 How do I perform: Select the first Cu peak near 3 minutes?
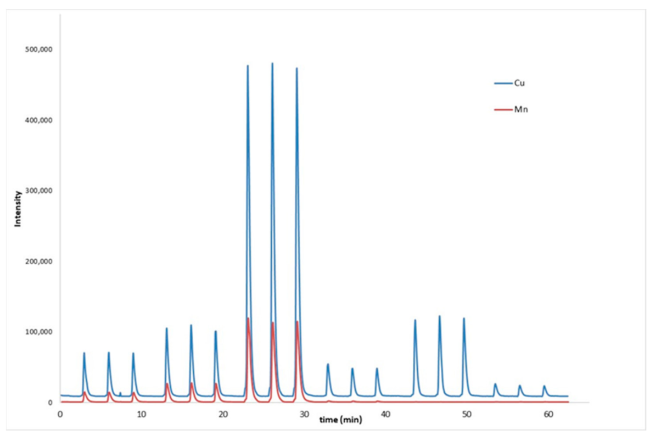point(84,353)
